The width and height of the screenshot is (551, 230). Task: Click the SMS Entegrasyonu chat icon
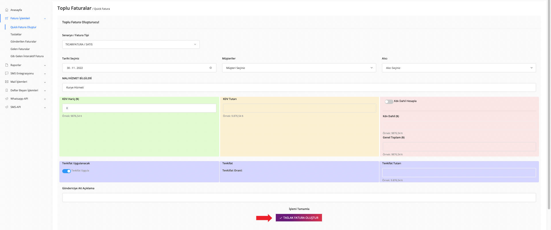point(7,74)
